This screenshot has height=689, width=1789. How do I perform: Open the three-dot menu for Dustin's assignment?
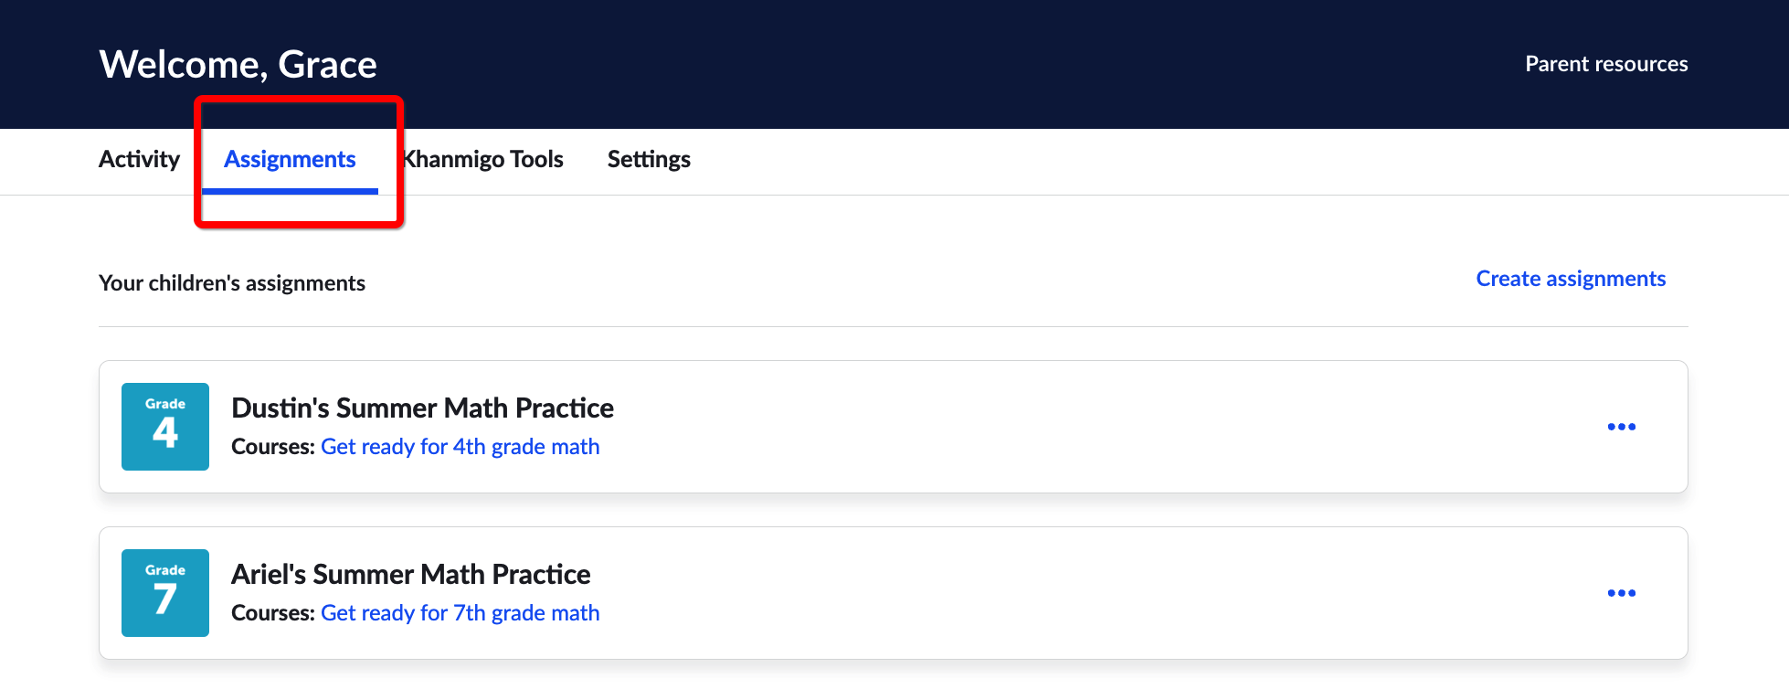(1622, 427)
